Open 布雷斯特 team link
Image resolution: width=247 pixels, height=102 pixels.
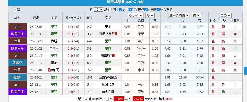pos(107,56)
